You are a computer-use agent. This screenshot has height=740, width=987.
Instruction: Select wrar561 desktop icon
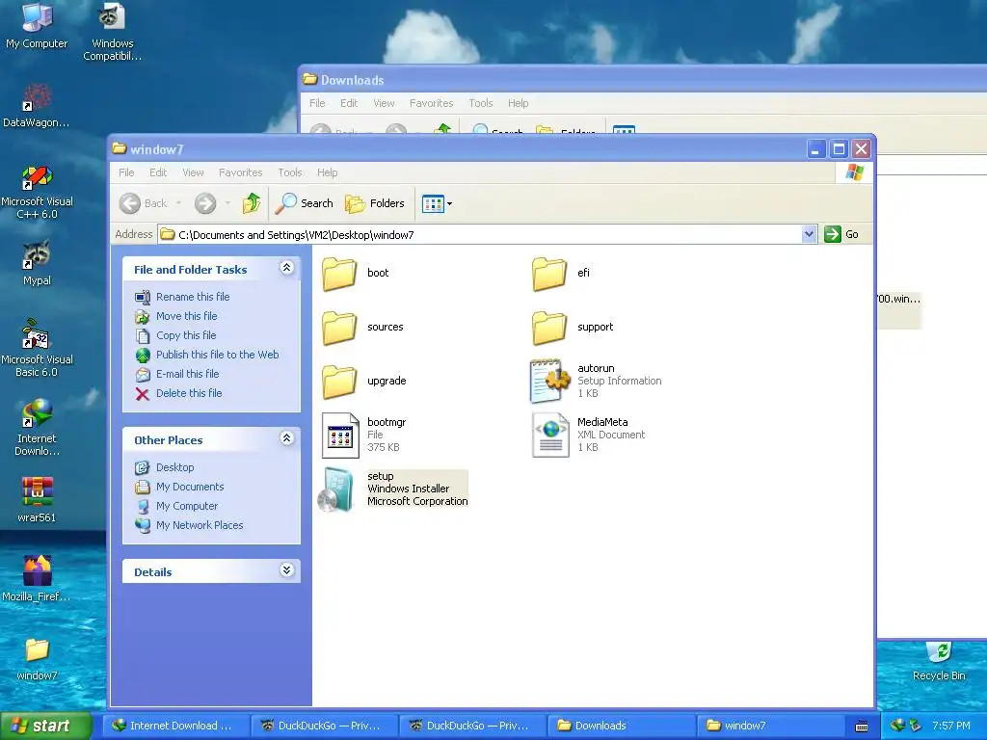tap(38, 500)
